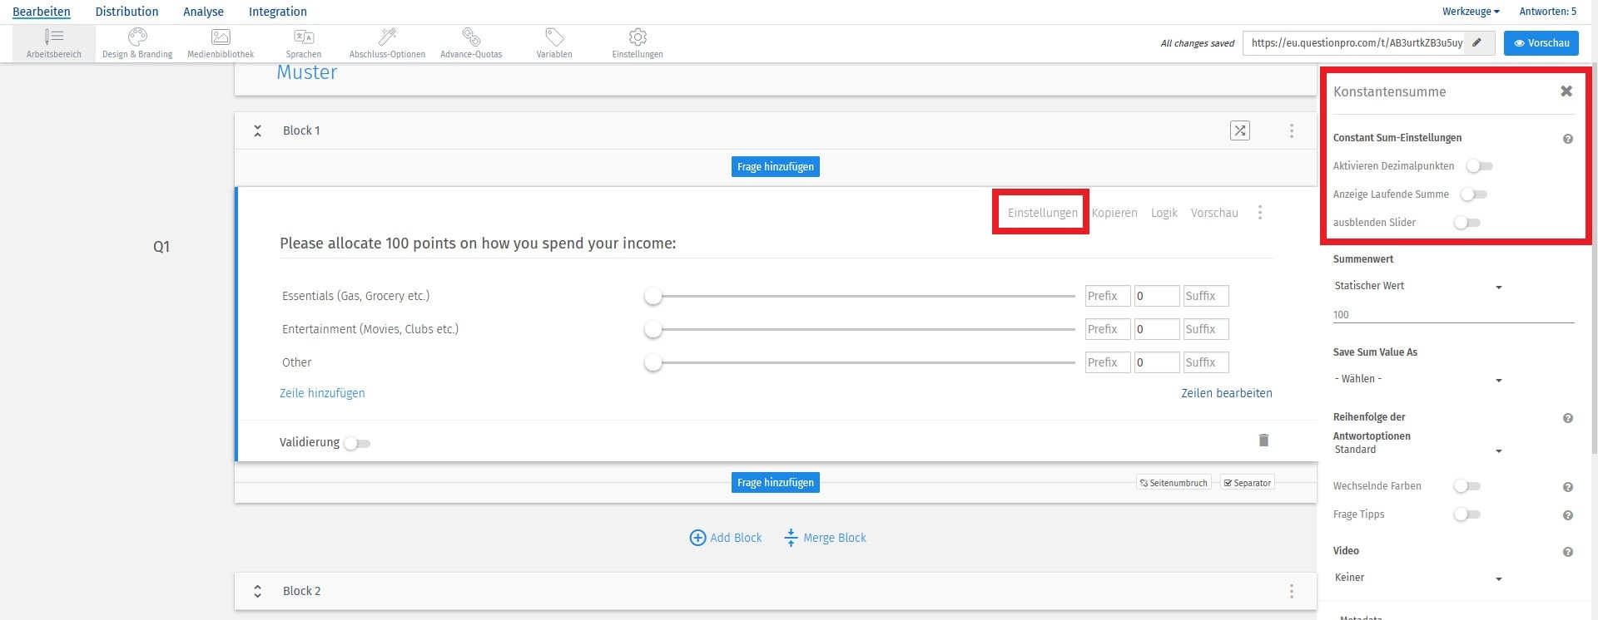
Task: Enable the Validierung toggle
Action: [357, 443]
